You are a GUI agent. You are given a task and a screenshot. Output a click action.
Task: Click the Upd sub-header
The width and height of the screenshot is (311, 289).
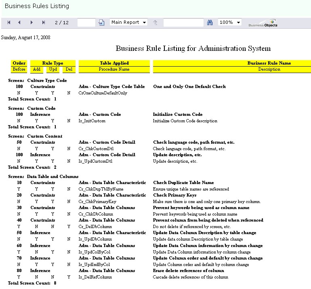pos(53,69)
